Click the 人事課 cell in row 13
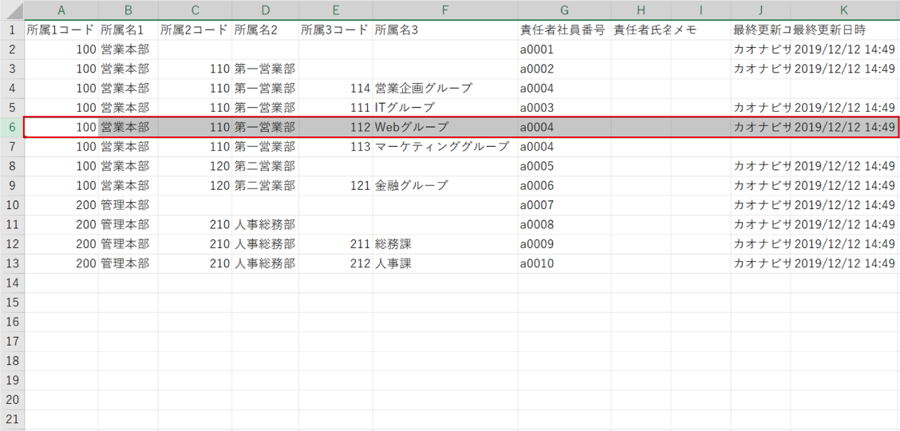This screenshot has width=900, height=431. pyautogui.click(x=444, y=263)
